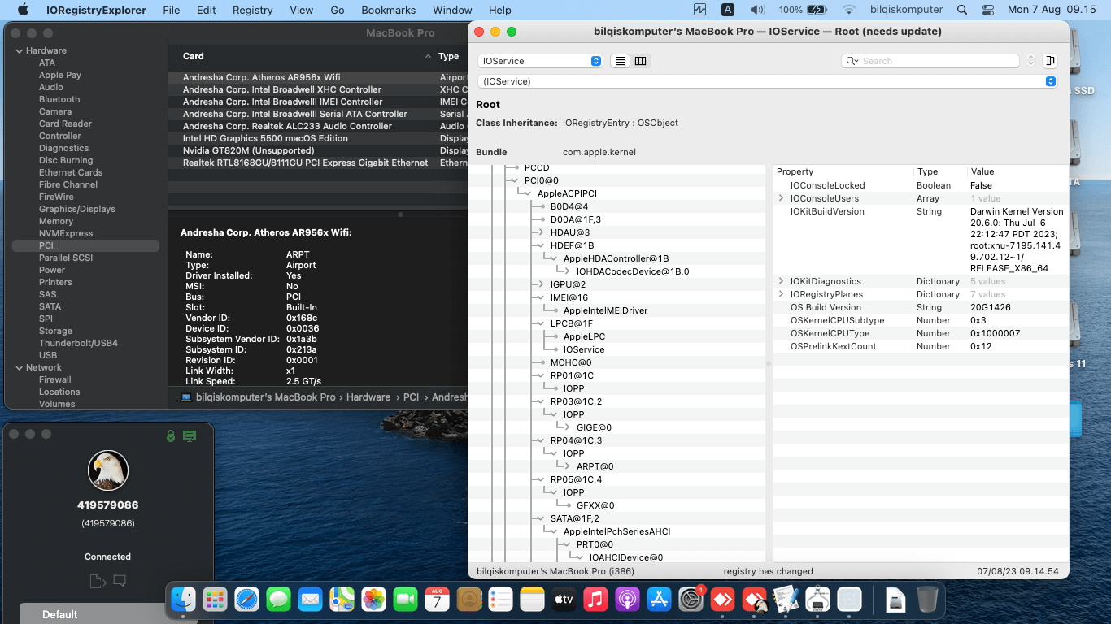Select Graphics/Displays in the Hardware sidebar

[77, 209]
